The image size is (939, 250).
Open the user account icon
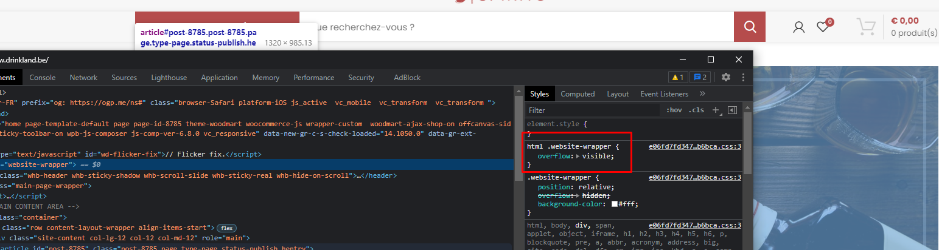pos(799,27)
